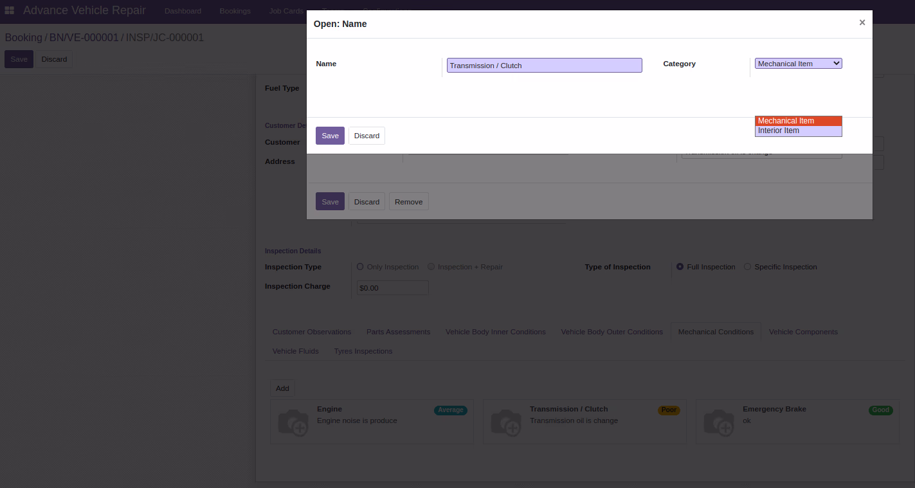Open the apps grid menu icon
Viewport: 915px width, 488px height.
(x=10, y=11)
